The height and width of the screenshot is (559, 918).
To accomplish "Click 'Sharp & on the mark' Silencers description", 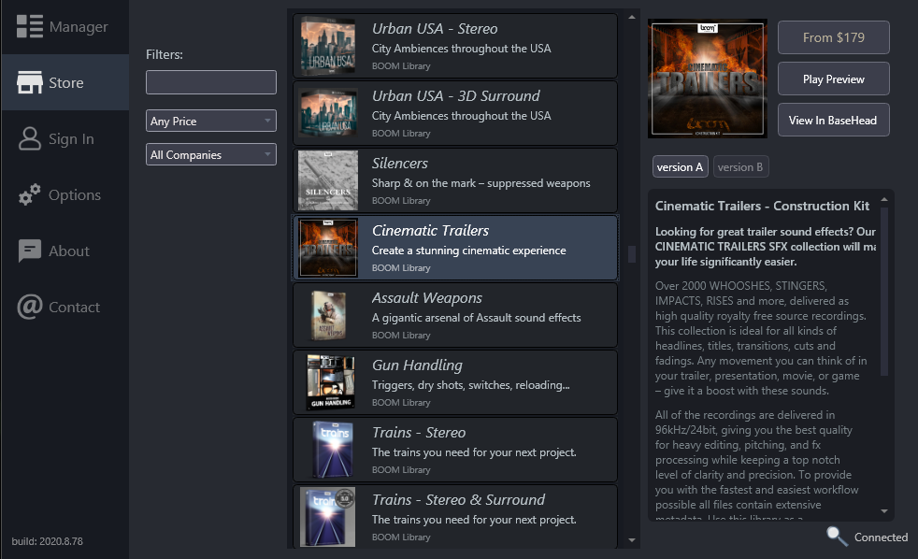I will [x=481, y=183].
